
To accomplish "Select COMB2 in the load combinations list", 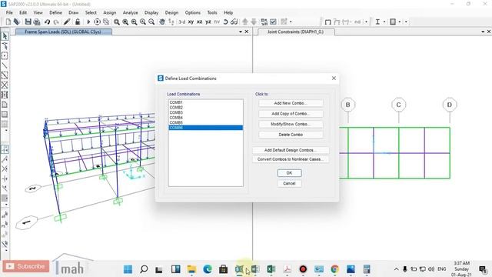I will tap(205, 108).
